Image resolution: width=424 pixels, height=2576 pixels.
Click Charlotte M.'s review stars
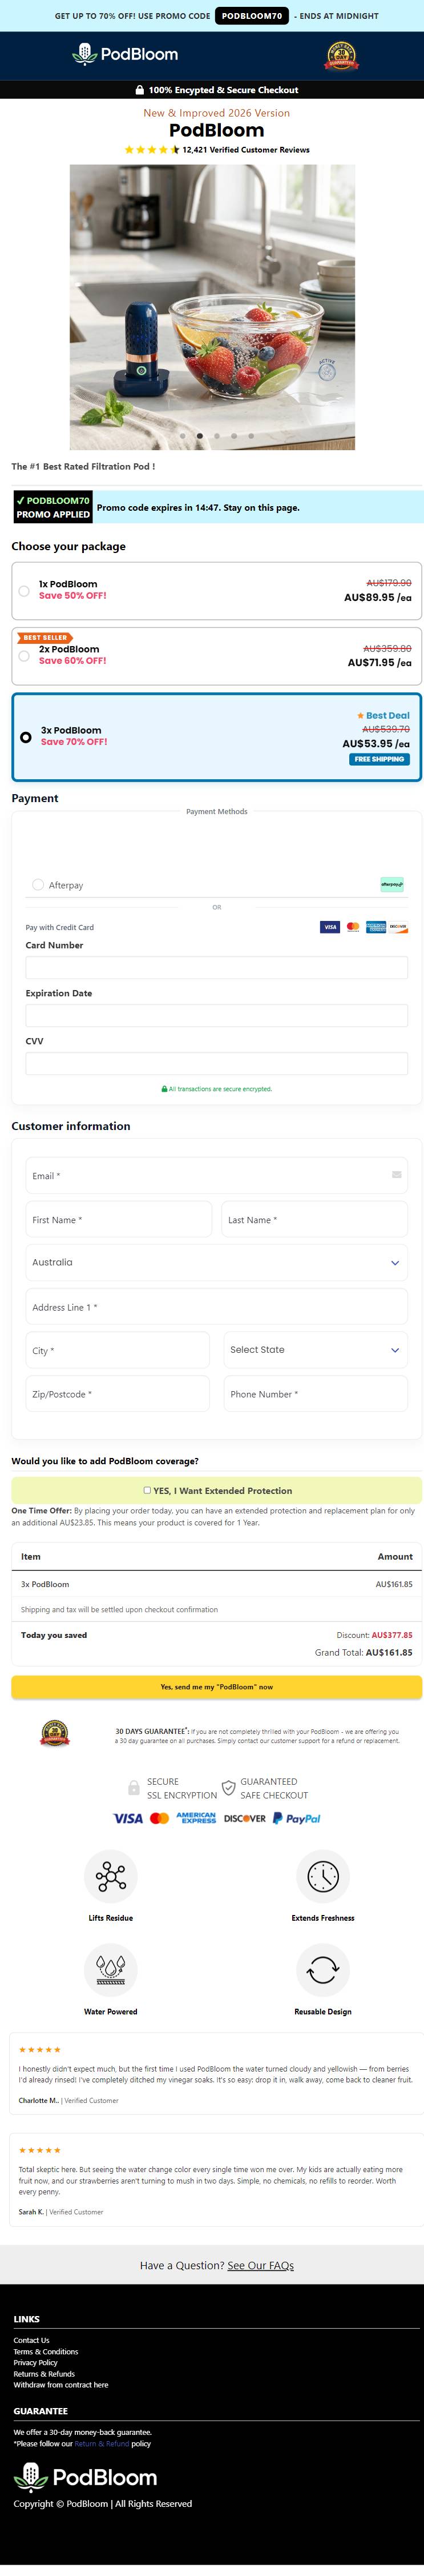point(40,2050)
